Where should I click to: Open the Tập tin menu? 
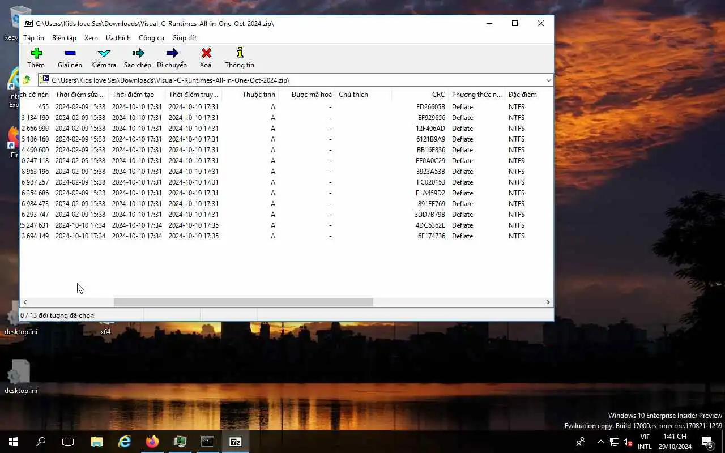point(33,38)
